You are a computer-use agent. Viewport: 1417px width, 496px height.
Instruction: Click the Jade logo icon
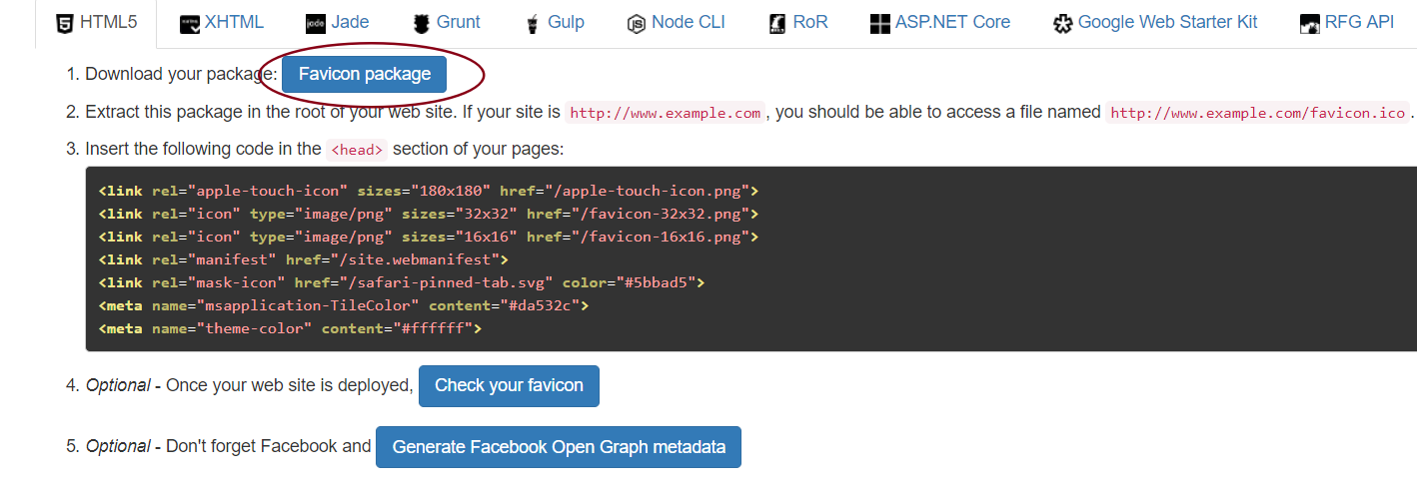(316, 24)
